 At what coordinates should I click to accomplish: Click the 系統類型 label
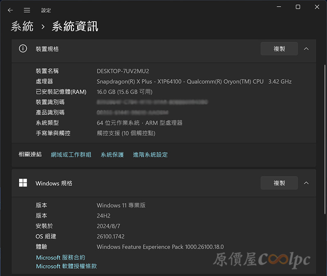(x=47, y=123)
